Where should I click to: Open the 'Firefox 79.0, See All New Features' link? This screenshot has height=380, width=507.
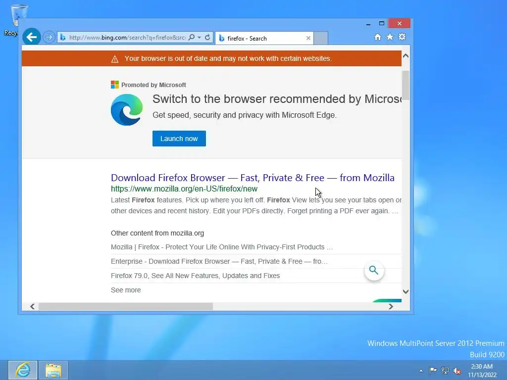pos(195,276)
